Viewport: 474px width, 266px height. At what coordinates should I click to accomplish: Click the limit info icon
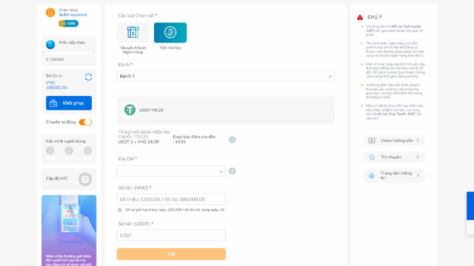tap(120, 210)
